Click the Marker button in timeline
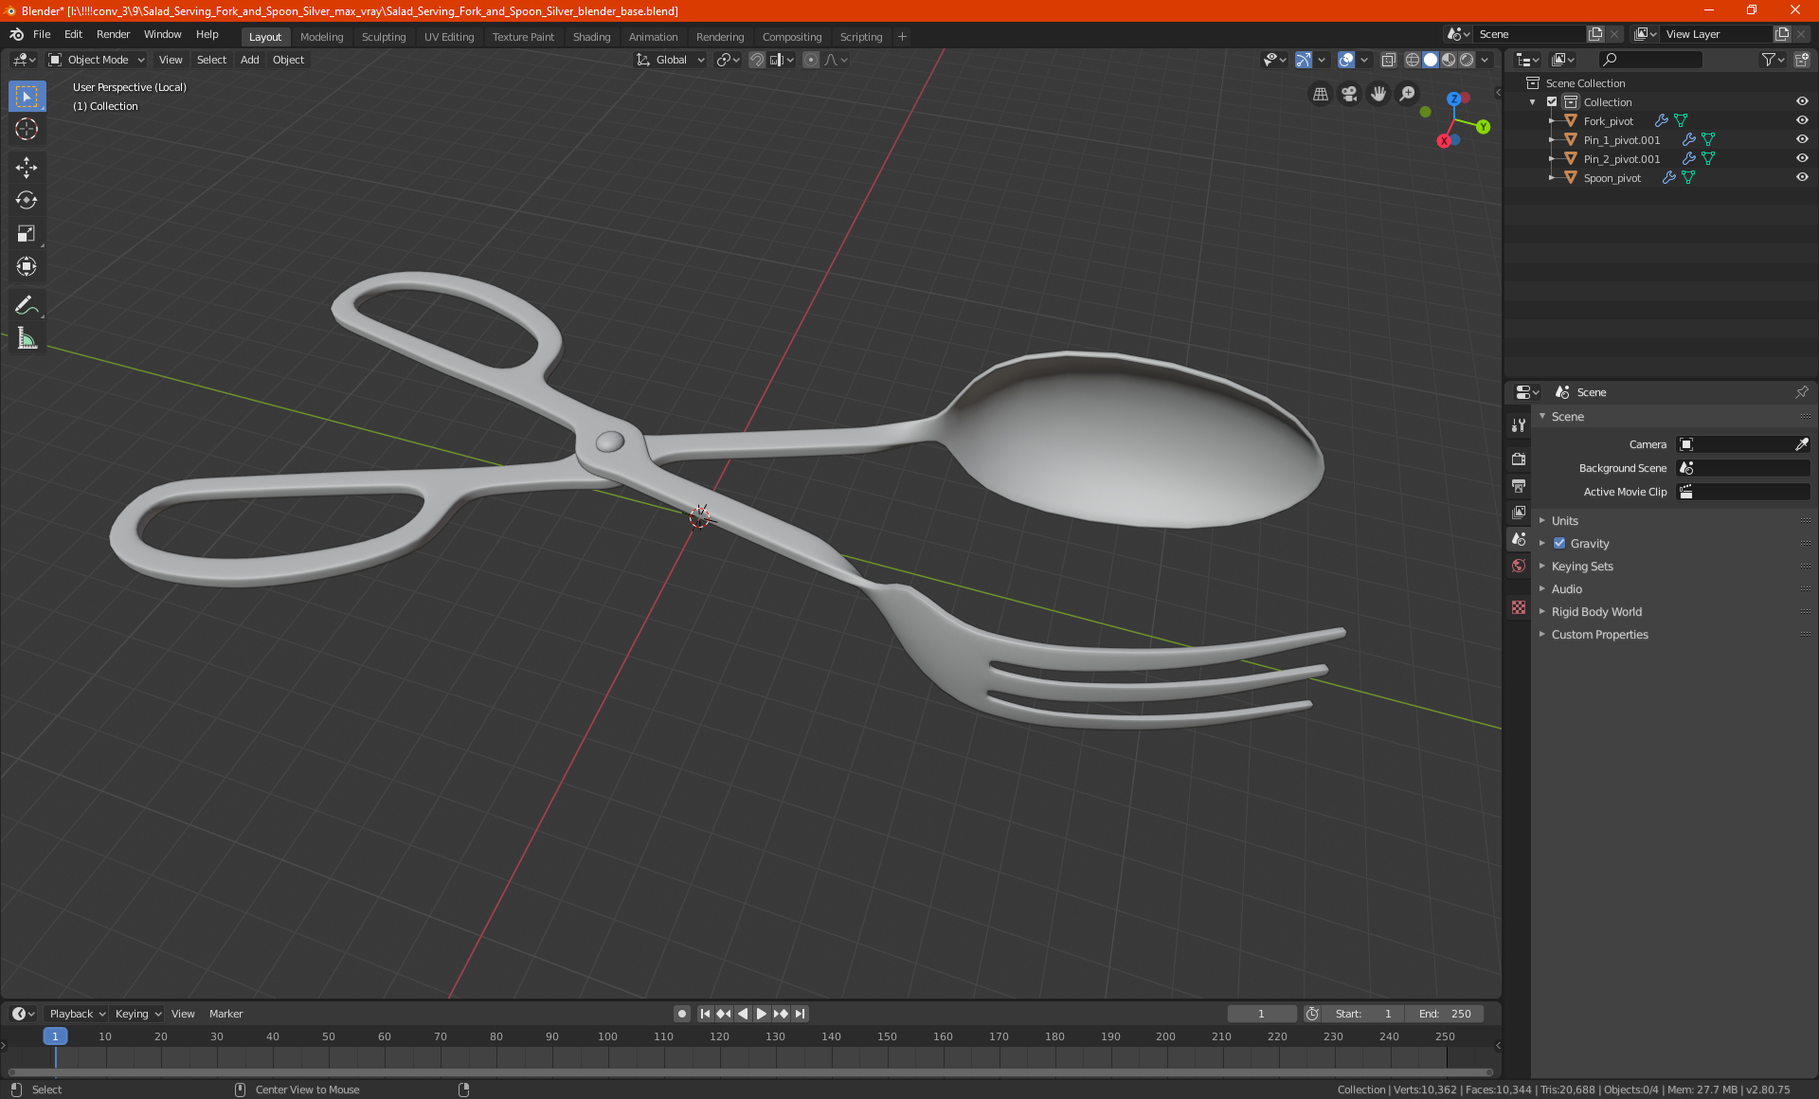The image size is (1819, 1099). click(x=225, y=1014)
